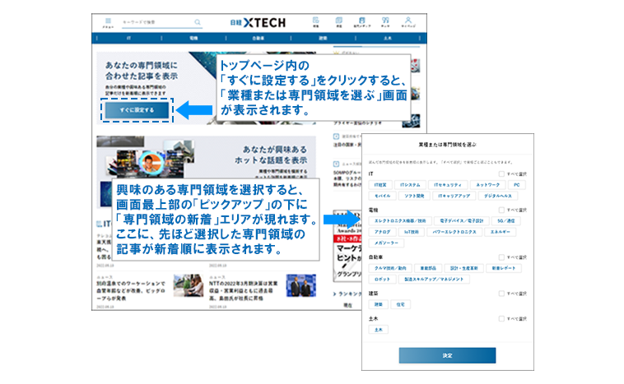
Task: Select the 5G/通信 tag
Action: [x=505, y=221]
